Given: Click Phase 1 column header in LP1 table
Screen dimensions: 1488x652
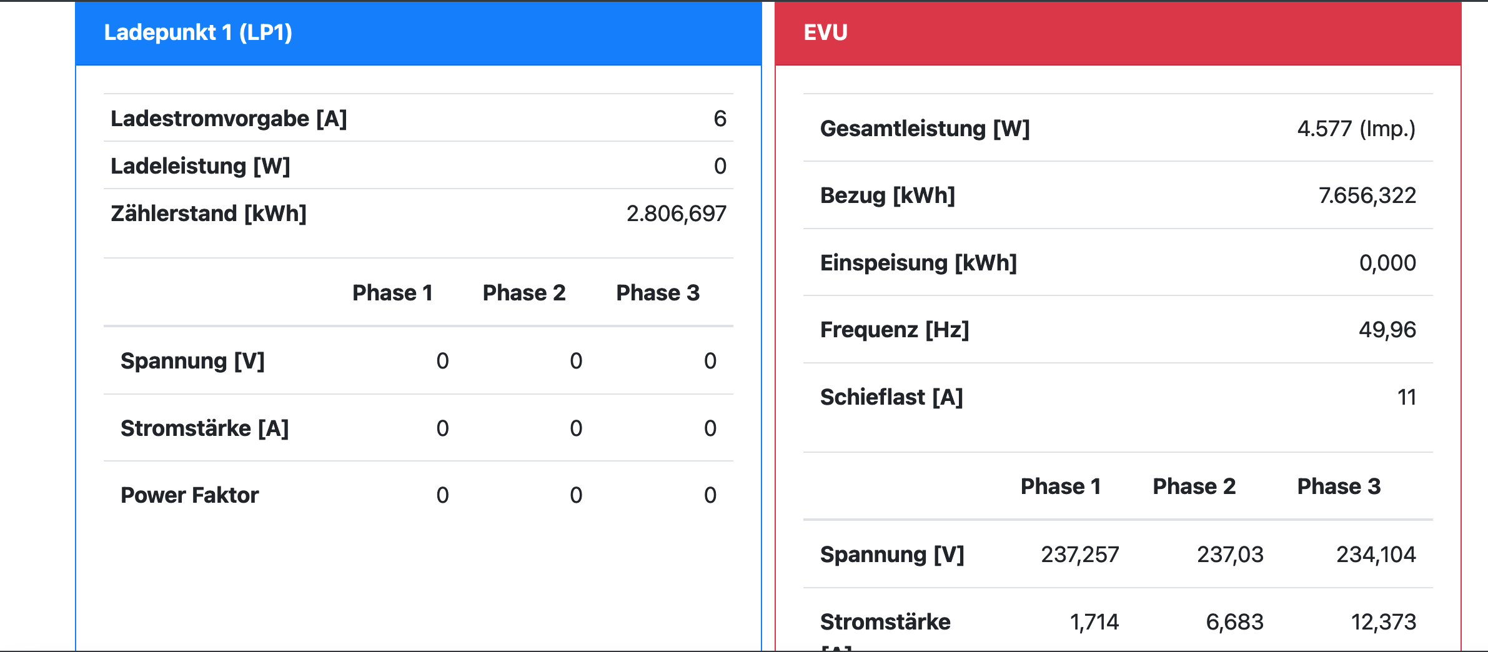Looking at the screenshot, I should 392,293.
